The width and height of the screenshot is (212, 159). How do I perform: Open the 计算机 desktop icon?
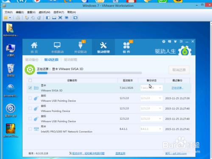point(11,50)
